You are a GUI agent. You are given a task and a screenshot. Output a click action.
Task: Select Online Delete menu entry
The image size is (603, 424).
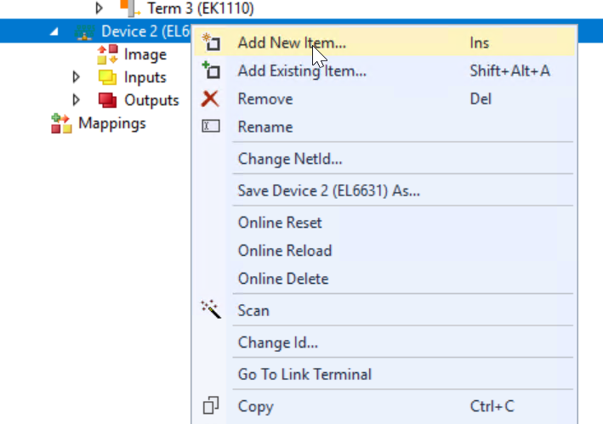point(384,279)
